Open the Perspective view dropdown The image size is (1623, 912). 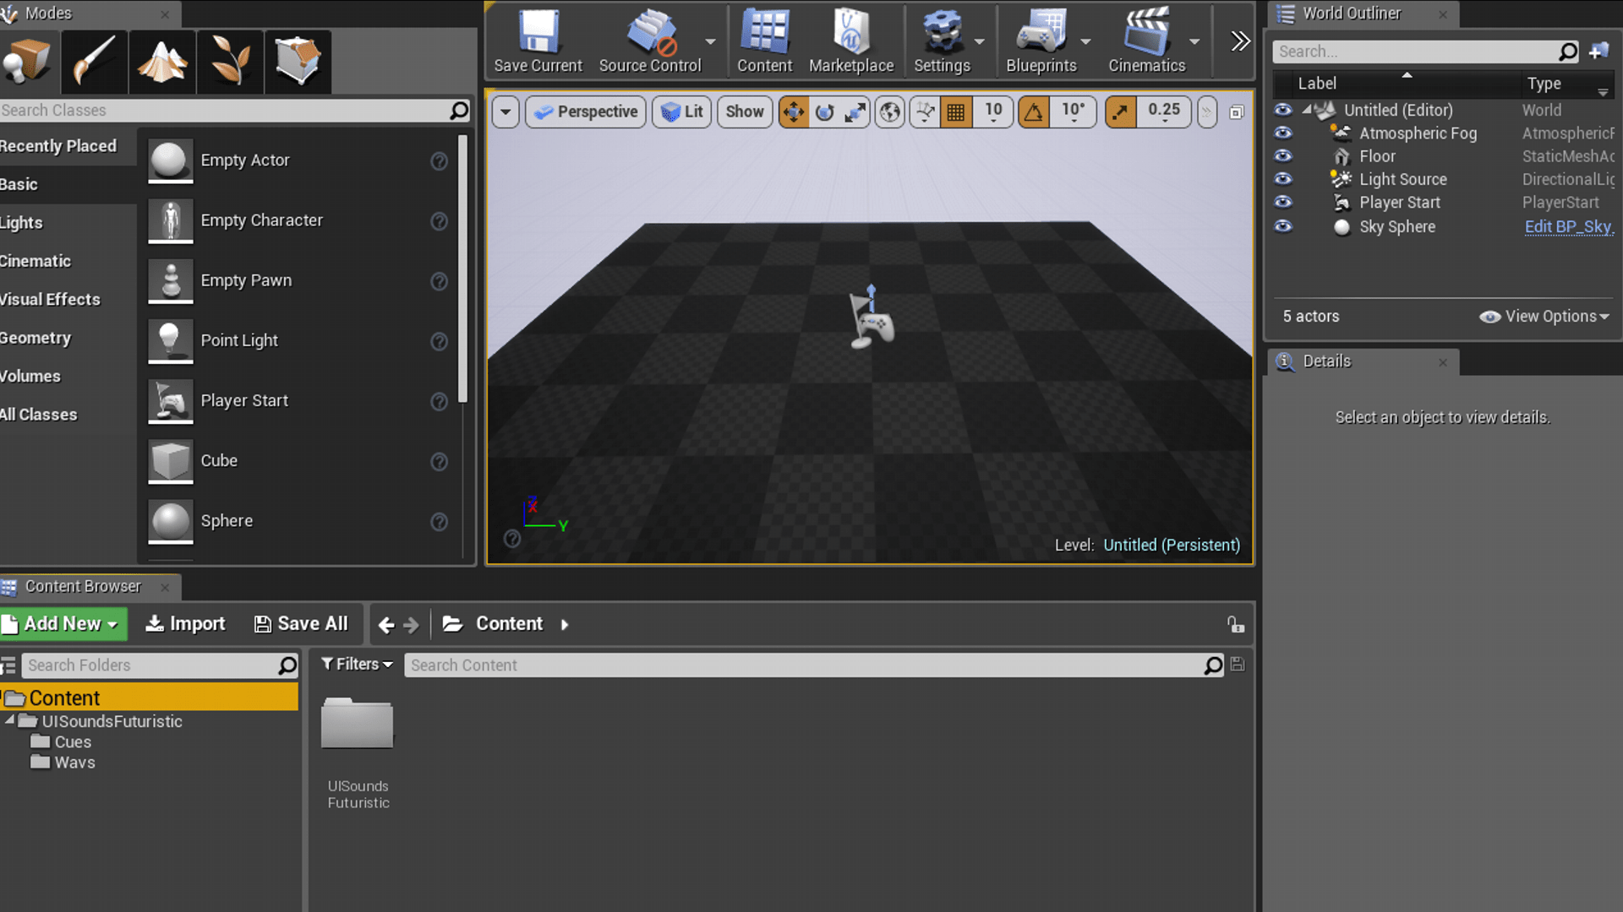pos(585,111)
